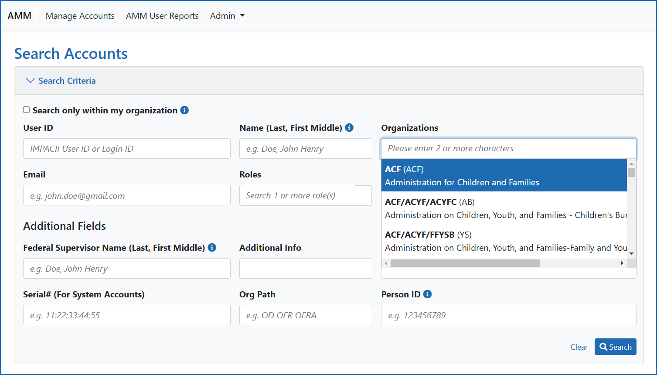Click the organizations list scroll-down arrow
Image resolution: width=657 pixels, height=375 pixels.
[x=631, y=253]
